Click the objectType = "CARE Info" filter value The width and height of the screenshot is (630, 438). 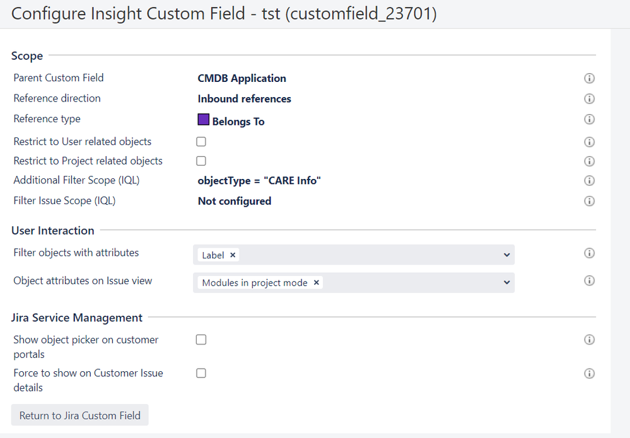259,181
